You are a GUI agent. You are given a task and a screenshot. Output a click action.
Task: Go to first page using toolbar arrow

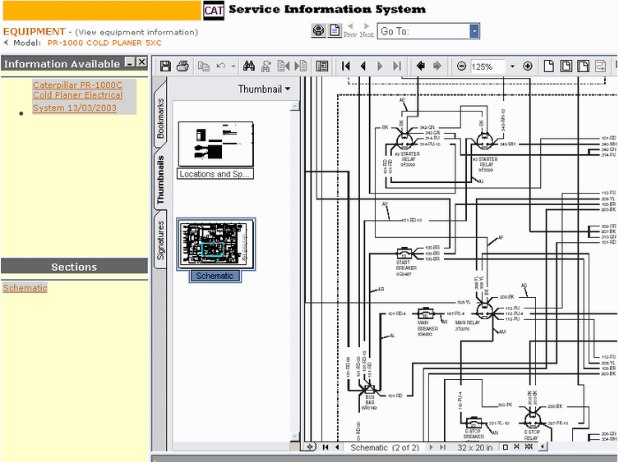[x=346, y=66]
